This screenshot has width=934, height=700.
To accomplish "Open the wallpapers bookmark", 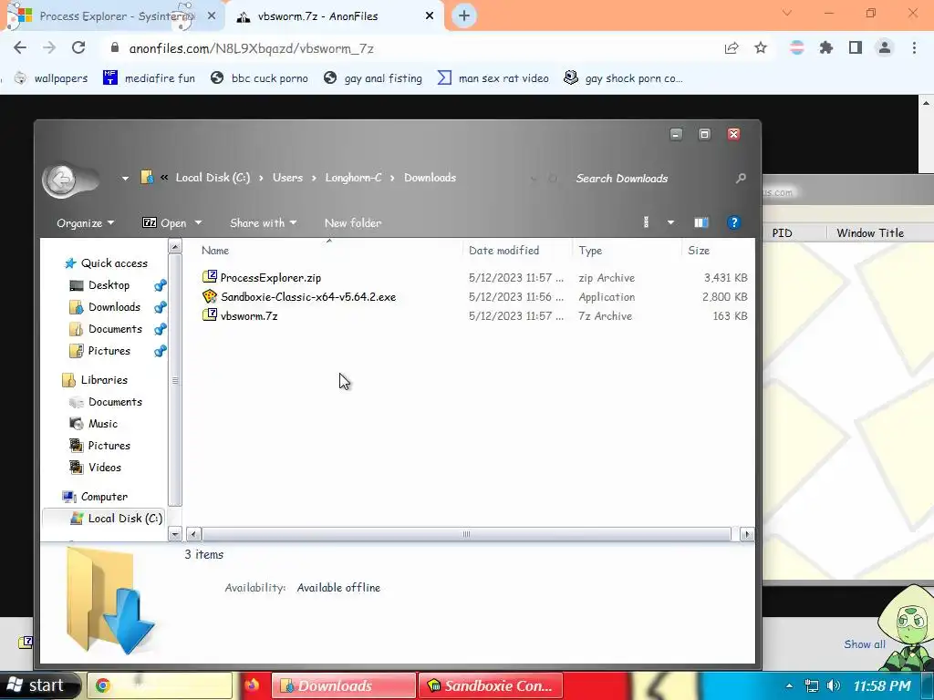I will (51, 78).
